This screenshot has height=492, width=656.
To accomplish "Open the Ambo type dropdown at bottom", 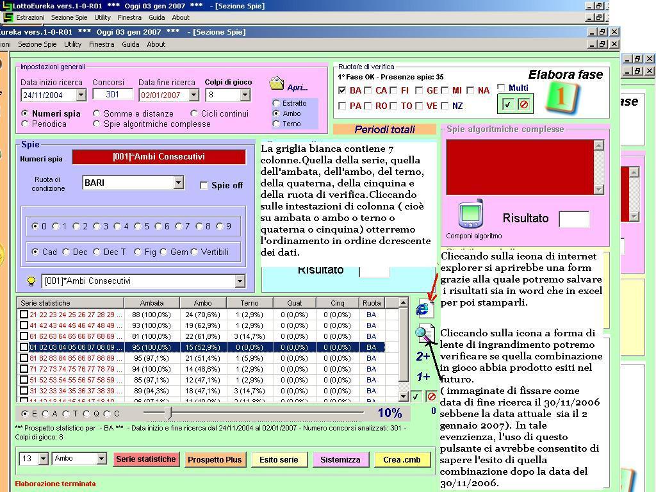I will pos(101,459).
